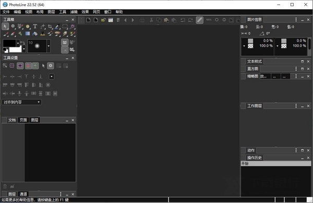
Task: Toggle the lower dotted mask button in toolbox
Action: pos(65,49)
